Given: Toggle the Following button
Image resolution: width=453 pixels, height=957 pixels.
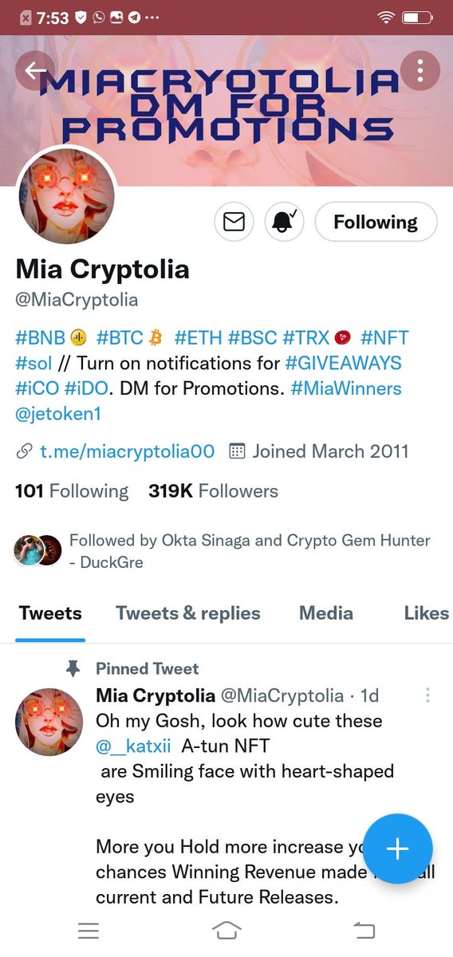Looking at the screenshot, I should [x=376, y=222].
